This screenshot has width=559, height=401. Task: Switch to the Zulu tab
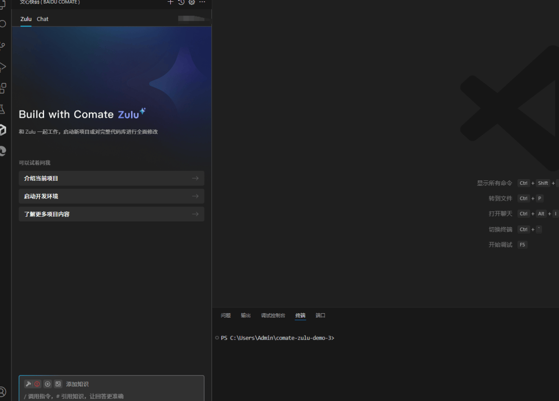(26, 19)
